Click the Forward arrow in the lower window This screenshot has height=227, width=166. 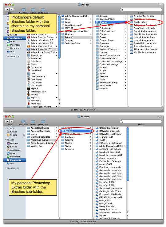point(12,121)
